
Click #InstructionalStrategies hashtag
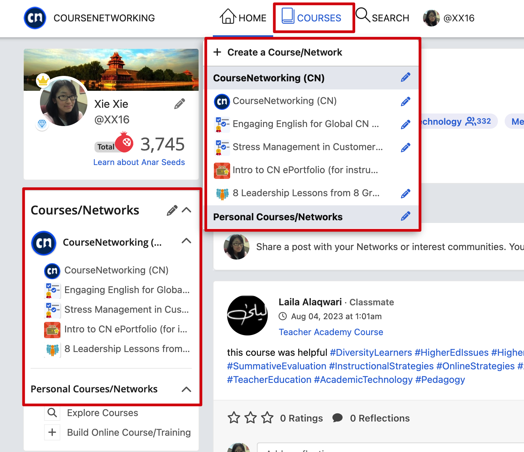[381, 366]
